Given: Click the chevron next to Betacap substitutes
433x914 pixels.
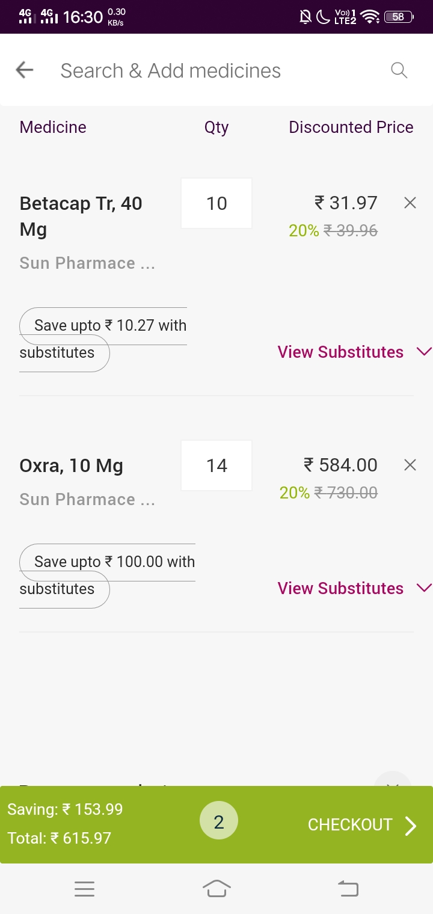Looking at the screenshot, I should tap(424, 352).
